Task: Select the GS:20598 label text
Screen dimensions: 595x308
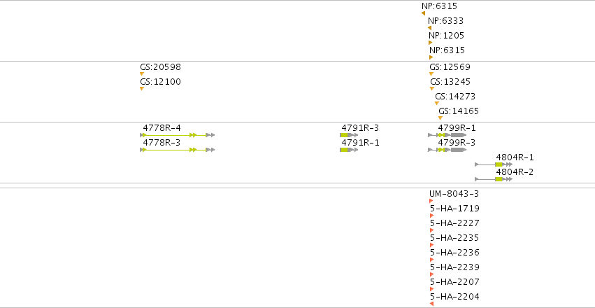Action: click(161, 67)
